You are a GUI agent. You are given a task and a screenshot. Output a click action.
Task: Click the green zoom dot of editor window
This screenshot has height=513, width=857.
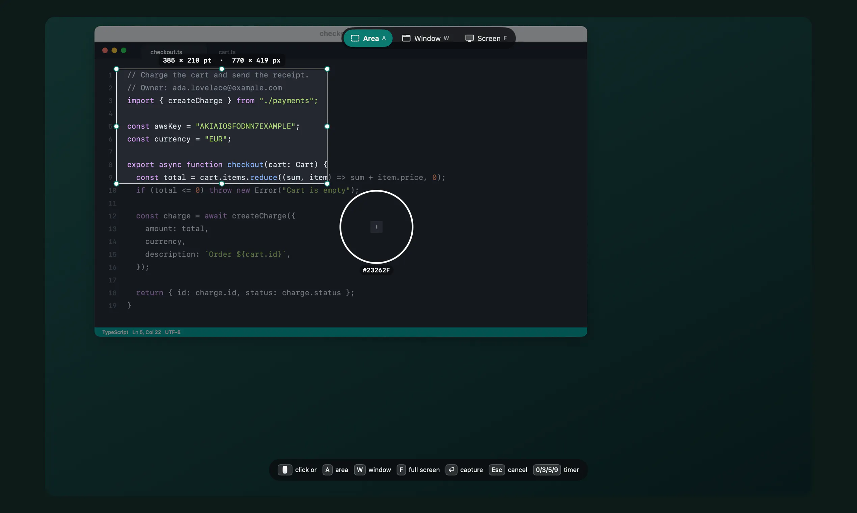[x=124, y=51]
